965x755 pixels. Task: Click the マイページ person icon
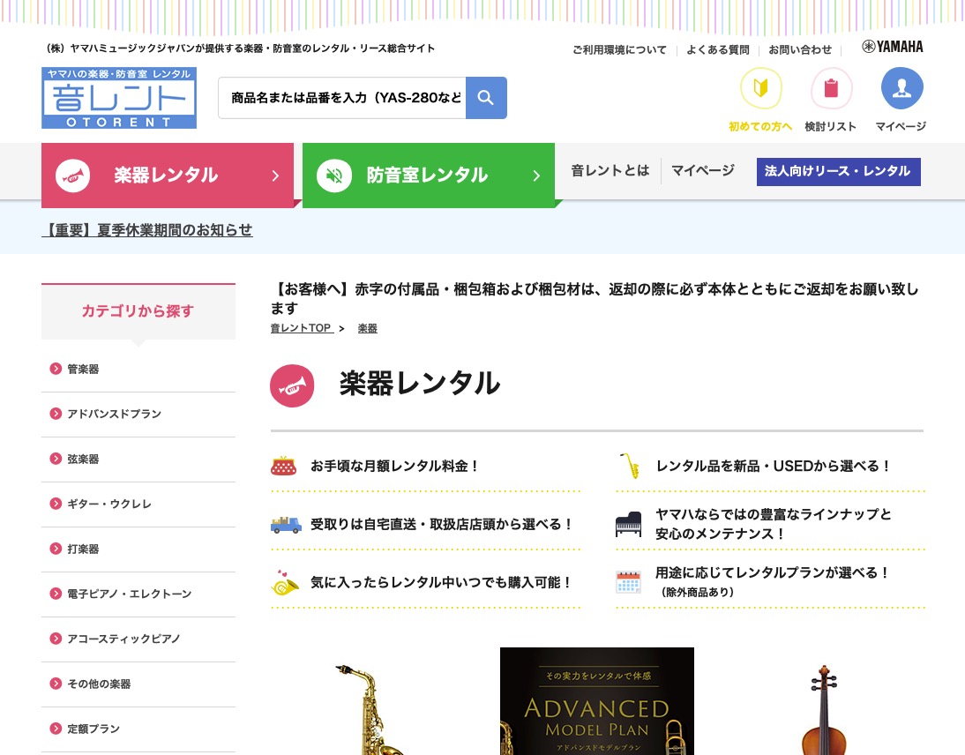coord(901,87)
